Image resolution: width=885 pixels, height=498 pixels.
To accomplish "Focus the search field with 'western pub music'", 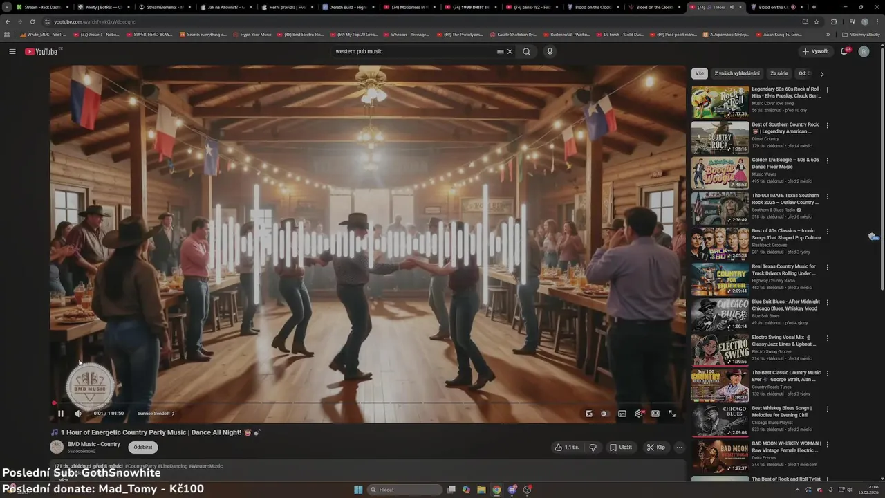I will tap(415, 51).
